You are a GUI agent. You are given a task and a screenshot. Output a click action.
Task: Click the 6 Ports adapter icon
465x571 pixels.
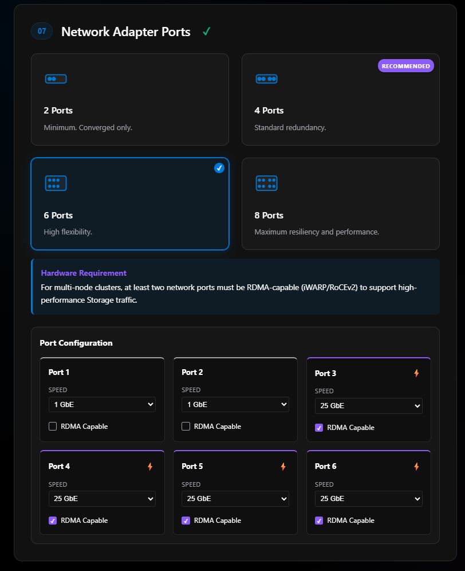pyautogui.click(x=56, y=183)
